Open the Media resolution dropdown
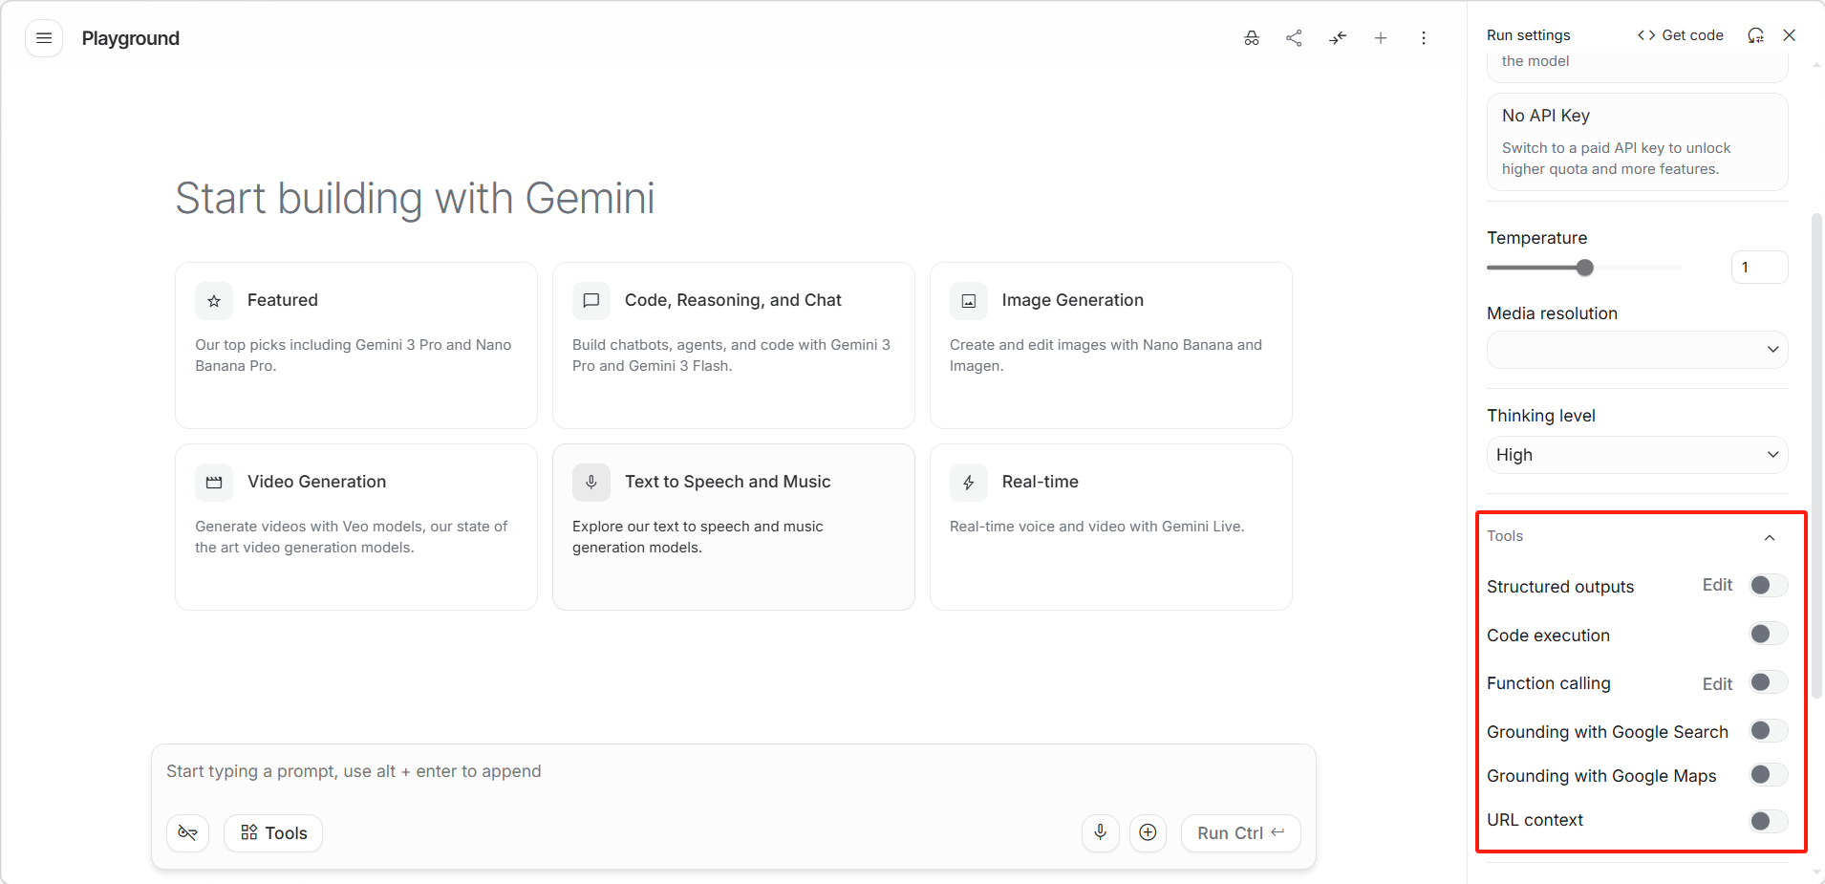The image size is (1825, 884). point(1638,350)
